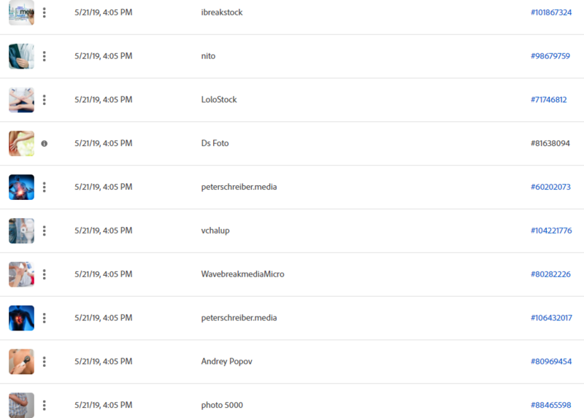Open three-dot menu for Andrey Popov row
This screenshot has width=584, height=418.
coord(45,361)
